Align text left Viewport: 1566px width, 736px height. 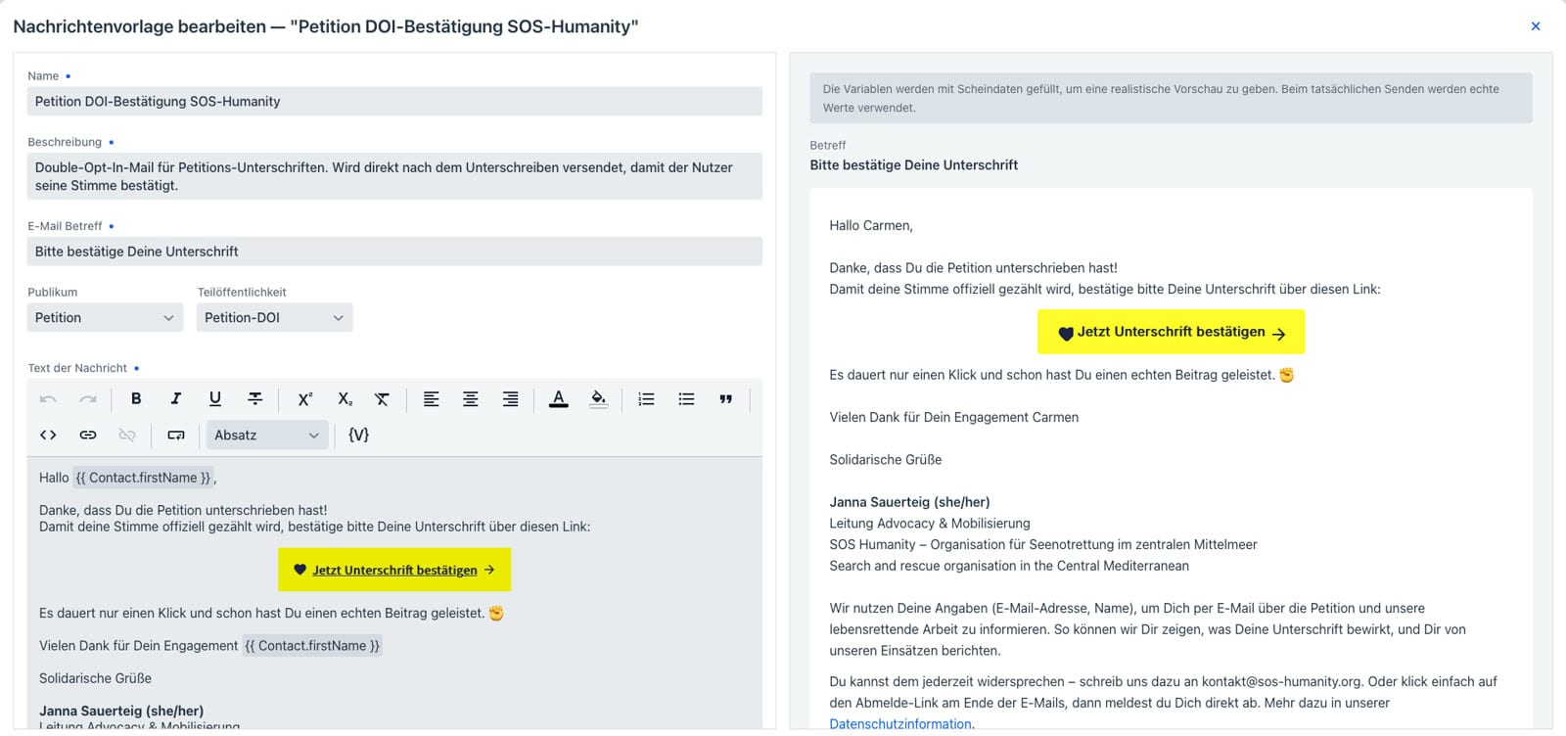click(x=431, y=399)
